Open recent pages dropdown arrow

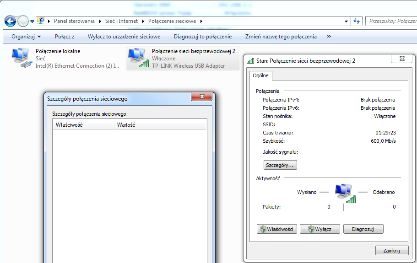pyautogui.click(x=32, y=21)
